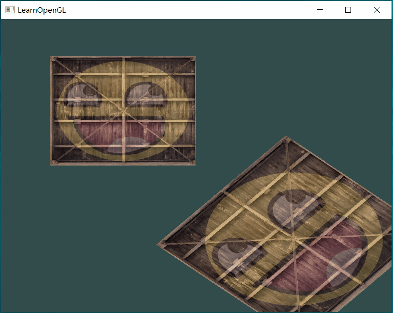Click the topmost corner of rotated crate
The width and height of the screenshot is (393, 313).
pyautogui.click(x=286, y=139)
